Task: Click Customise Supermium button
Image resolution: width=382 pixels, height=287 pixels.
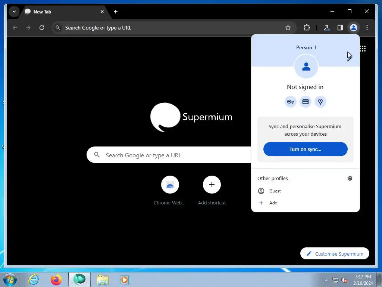Action: (335, 254)
